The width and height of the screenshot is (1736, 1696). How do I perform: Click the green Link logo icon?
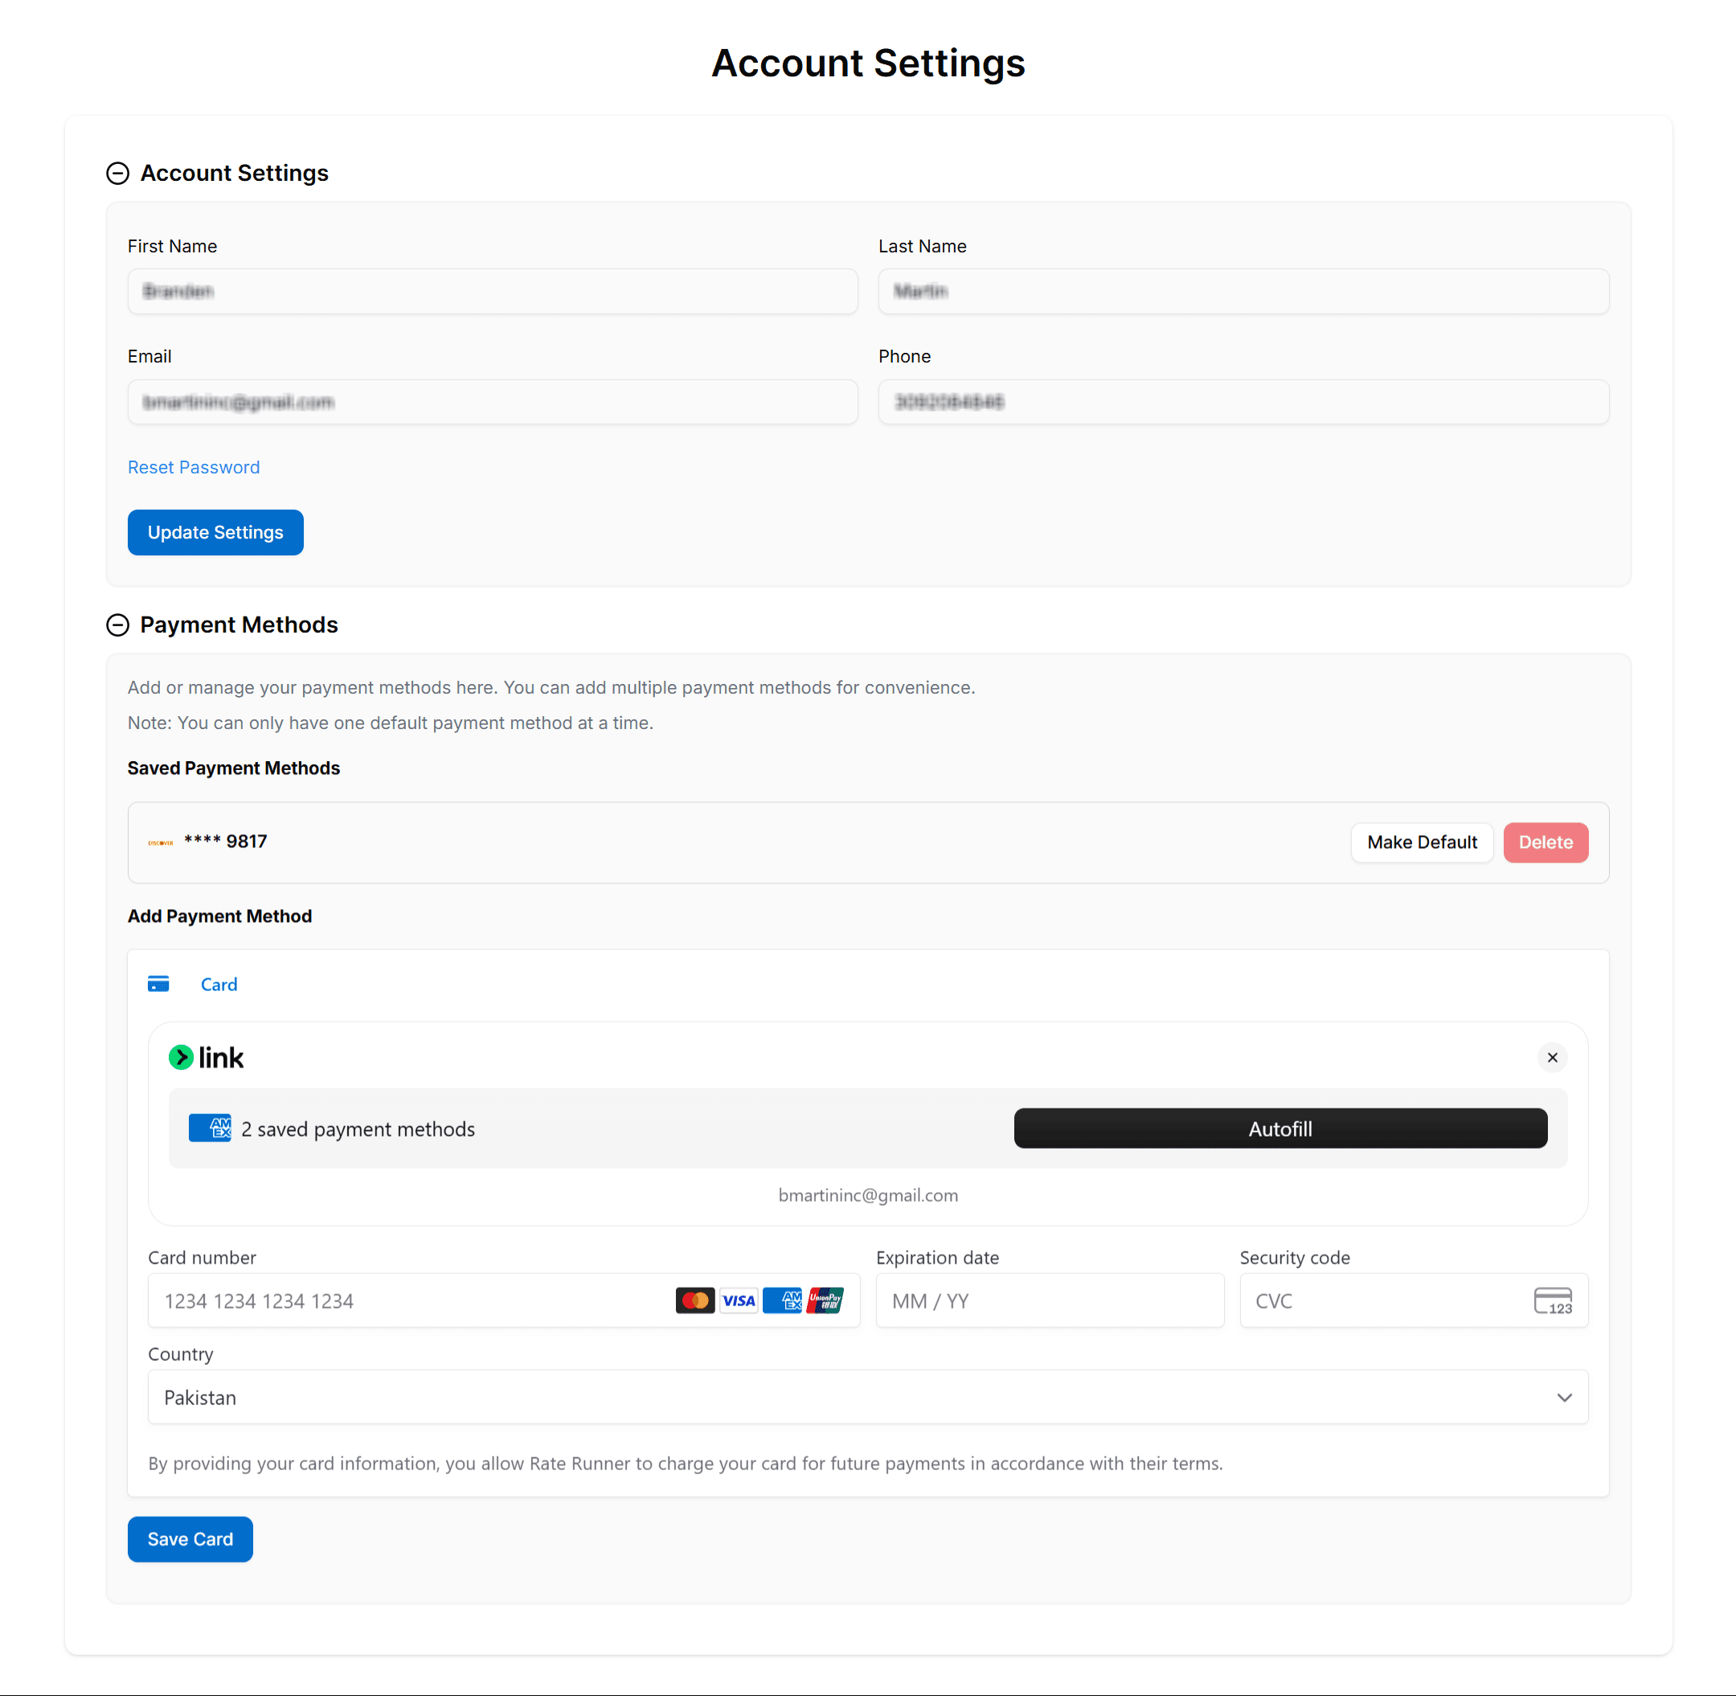coord(181,1057)
